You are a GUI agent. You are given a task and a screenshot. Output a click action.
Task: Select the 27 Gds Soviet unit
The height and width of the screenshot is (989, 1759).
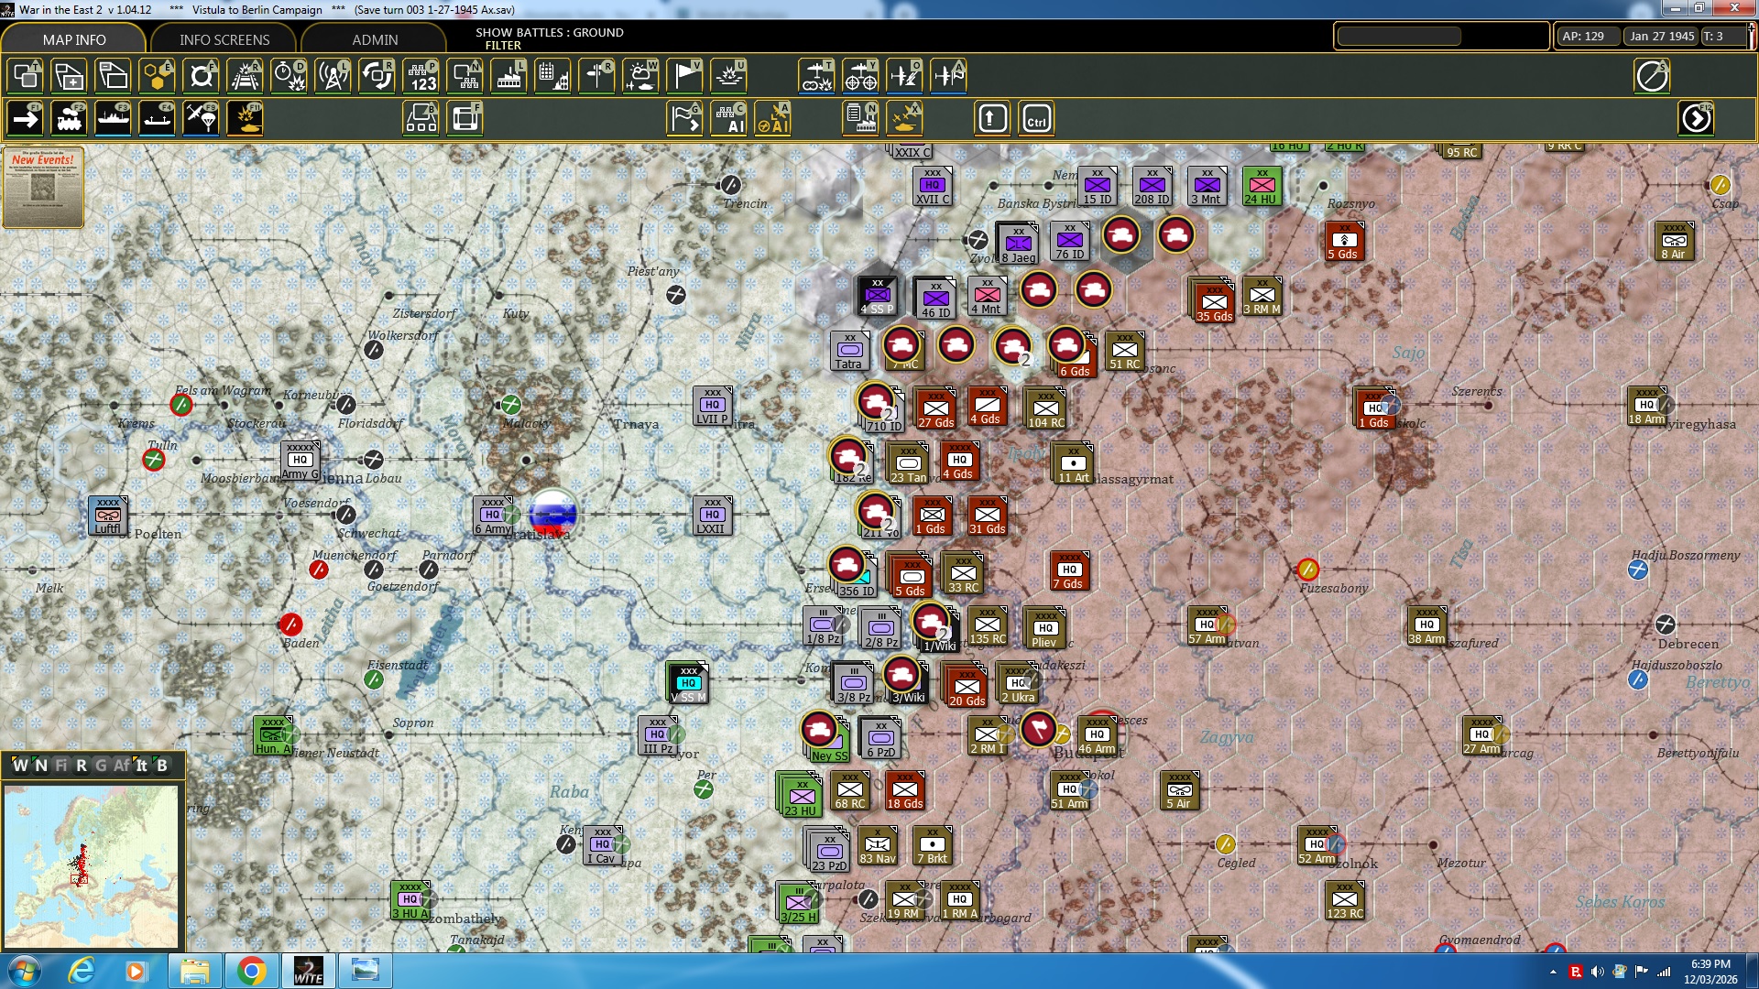pos(935,408)
